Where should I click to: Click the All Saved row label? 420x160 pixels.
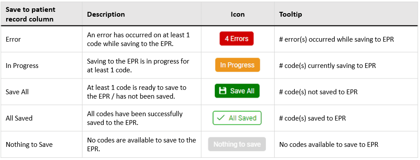pos(19,118)
